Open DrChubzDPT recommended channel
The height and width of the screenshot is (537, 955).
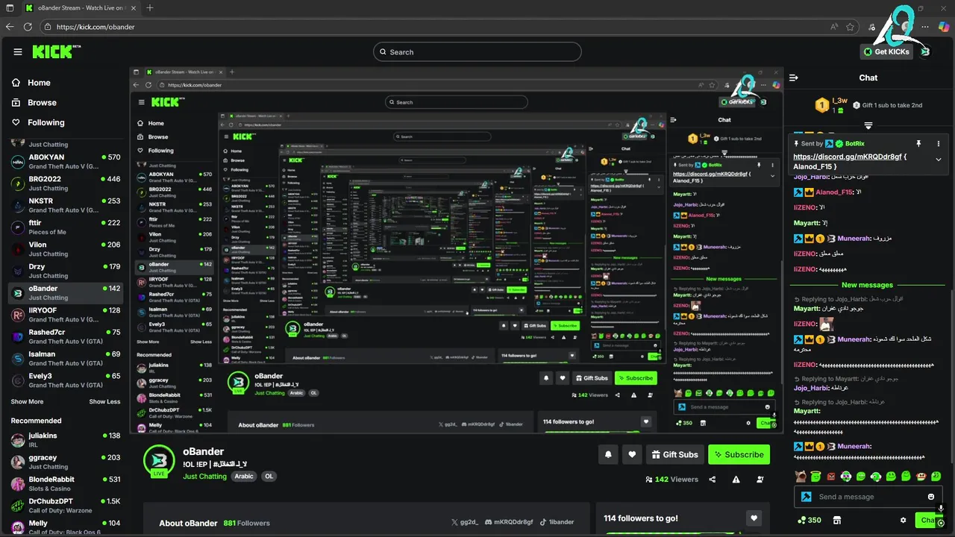point(66,506)
